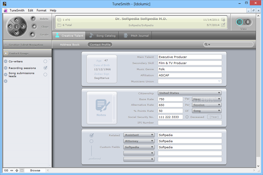Click the Create plus icon
The image size is (263, 175).
[32, 34]
